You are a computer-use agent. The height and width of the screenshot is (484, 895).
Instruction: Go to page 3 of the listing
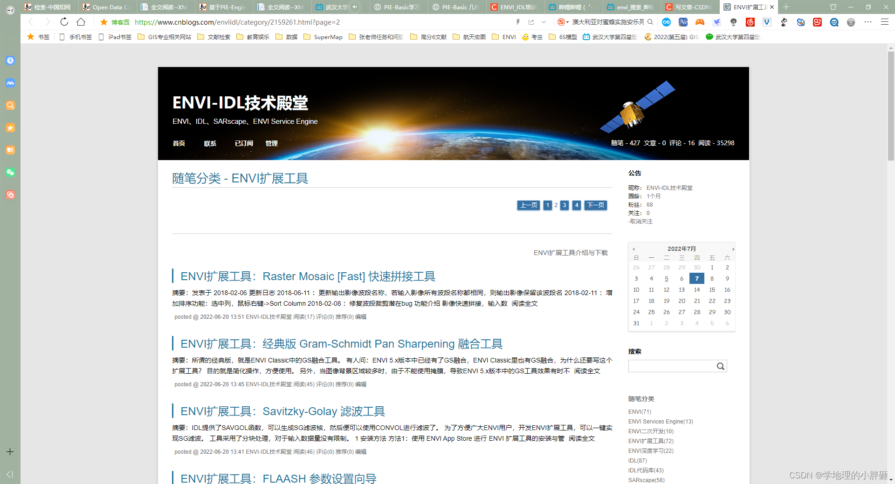point(565,205)
